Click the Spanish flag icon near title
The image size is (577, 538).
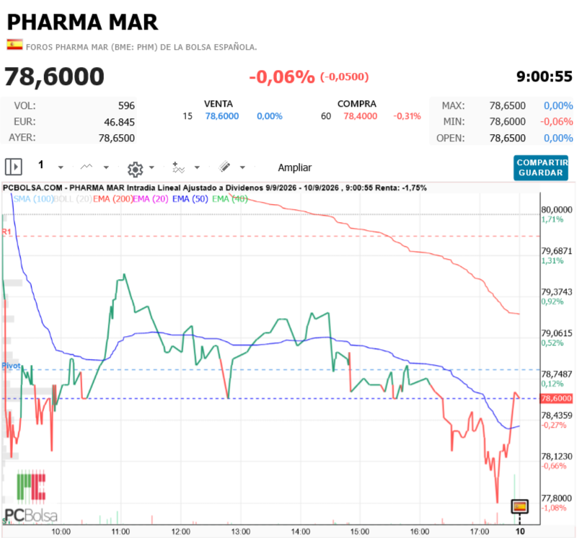click(14, 45)
